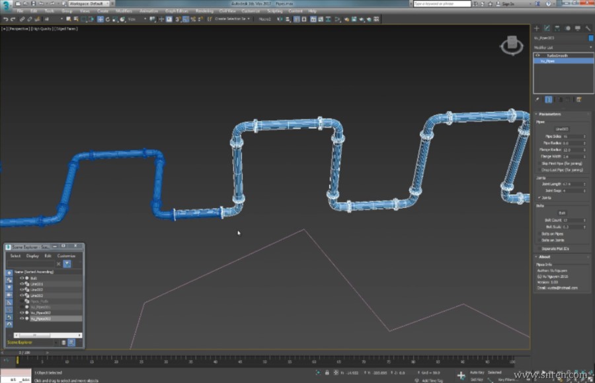
Task: Open the Motion panel tab
Action: [568, 28]
